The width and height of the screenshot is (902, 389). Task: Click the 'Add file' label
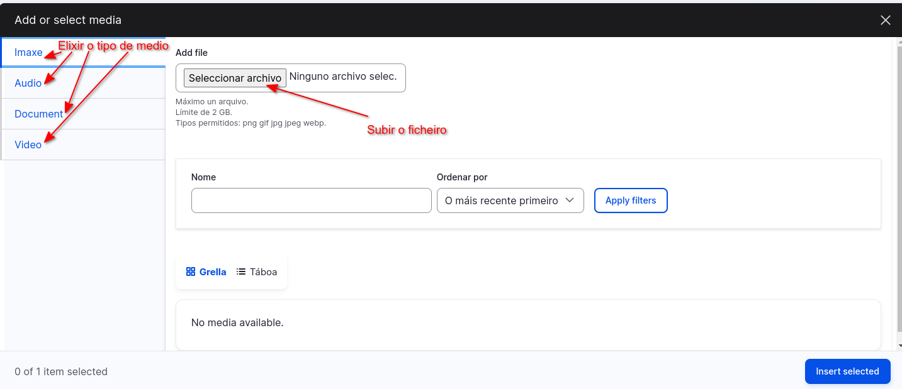[x=191, y=53]
